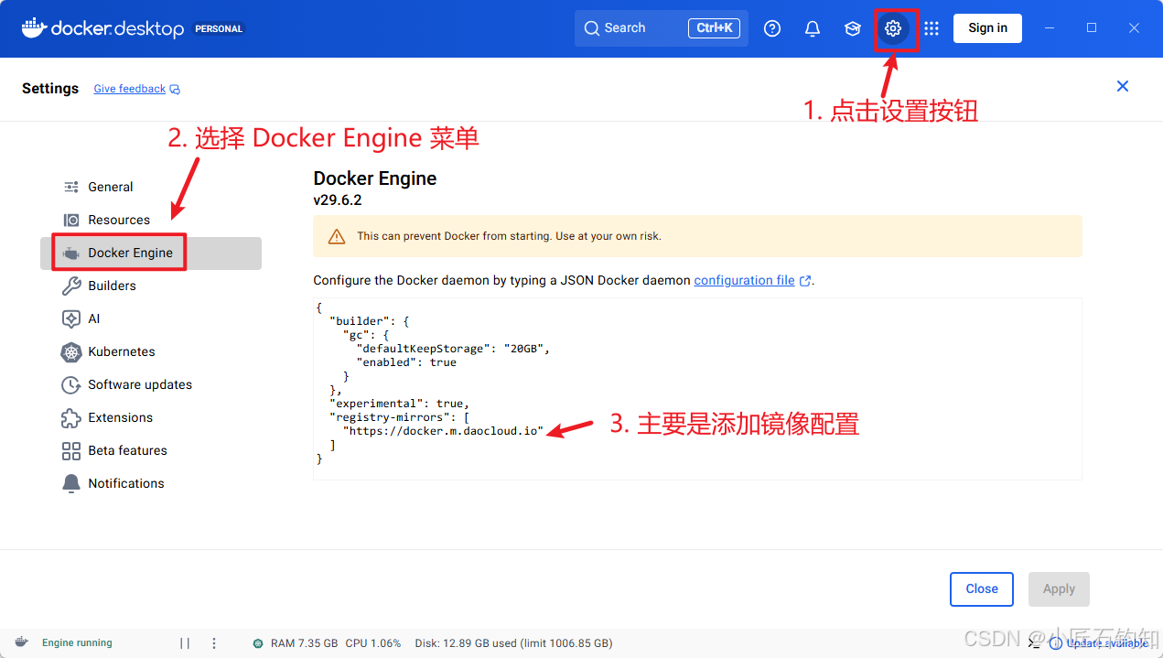Click the status bar whale icon
The image size is (1163, 658).
[22, 642]
